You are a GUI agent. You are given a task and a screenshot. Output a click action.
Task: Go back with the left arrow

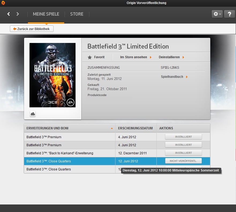tap(9, 14)
